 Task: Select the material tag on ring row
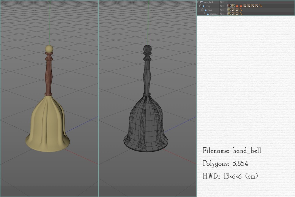229,10
